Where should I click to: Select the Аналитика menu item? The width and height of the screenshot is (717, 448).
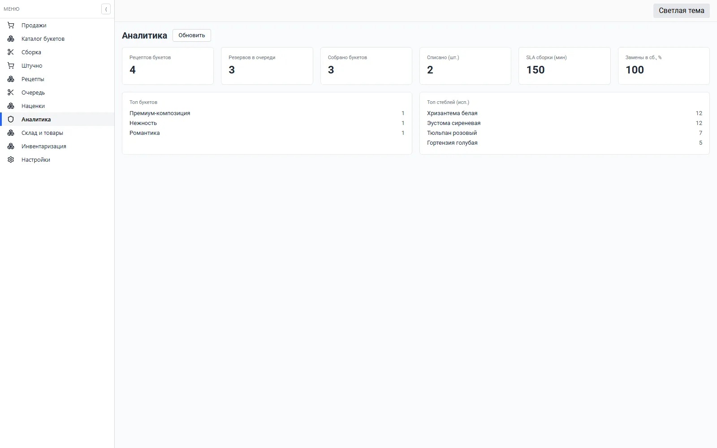[57, 119]
